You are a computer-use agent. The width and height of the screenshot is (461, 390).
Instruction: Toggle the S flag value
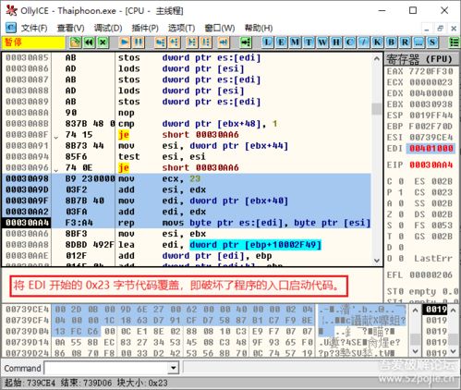point(401,225)
